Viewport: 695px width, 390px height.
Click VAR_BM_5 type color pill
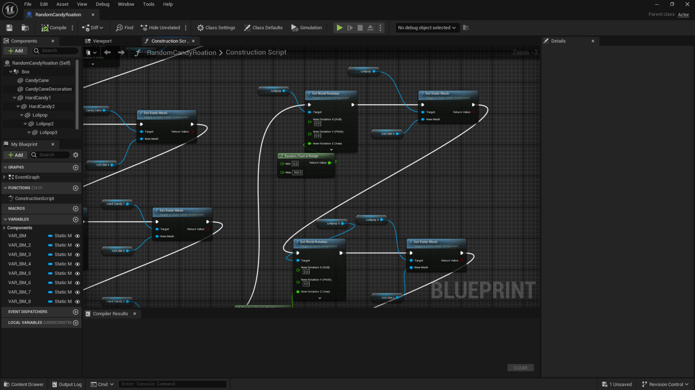pos(50,273)
